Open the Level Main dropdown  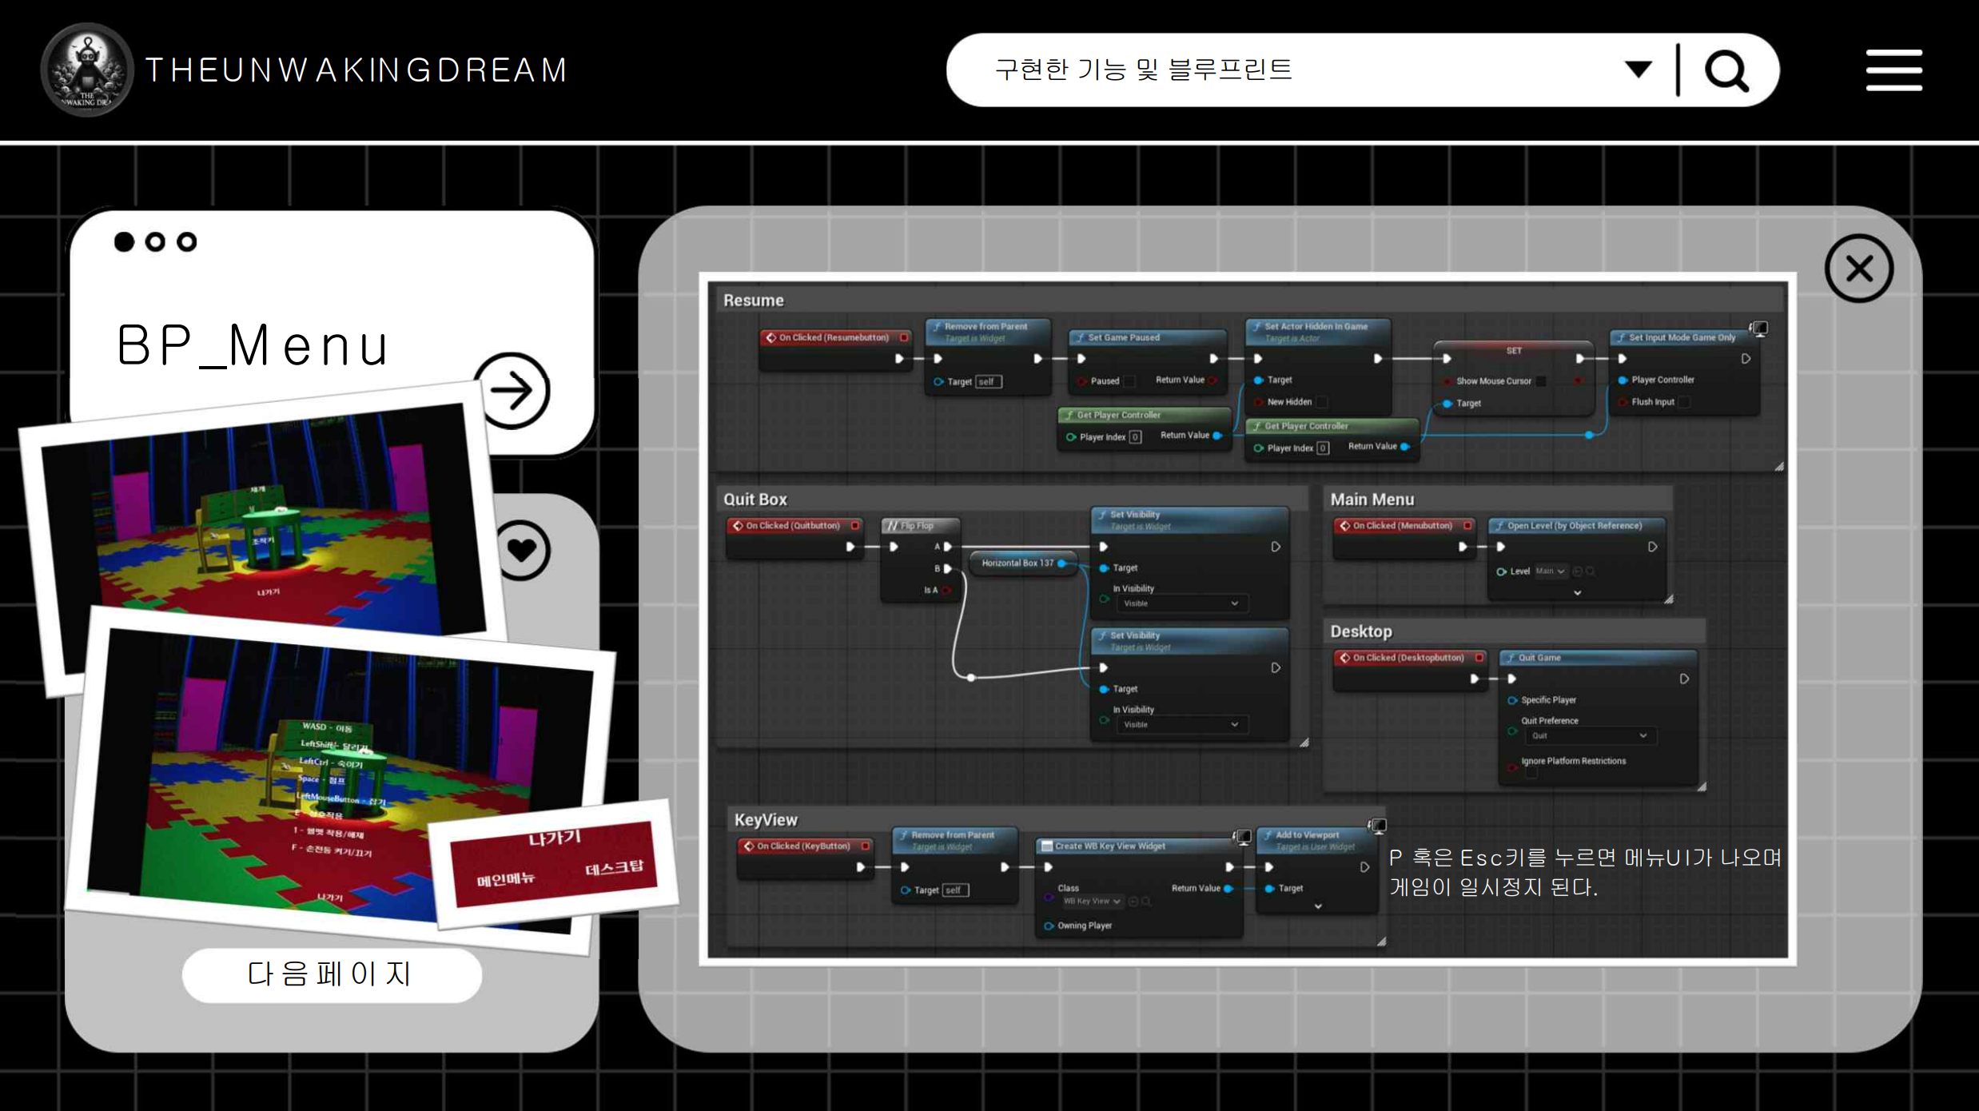pos(1550,571)
